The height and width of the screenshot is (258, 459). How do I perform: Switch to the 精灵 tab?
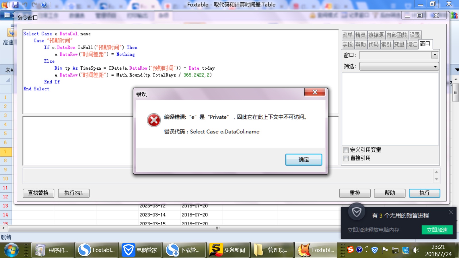(x=361, y=35)
